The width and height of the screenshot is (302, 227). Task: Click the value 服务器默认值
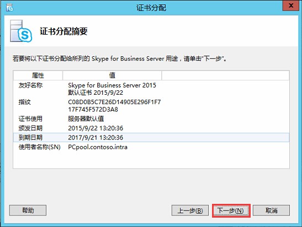pos(86,119)
